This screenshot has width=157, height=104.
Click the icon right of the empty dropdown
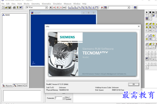135,7
